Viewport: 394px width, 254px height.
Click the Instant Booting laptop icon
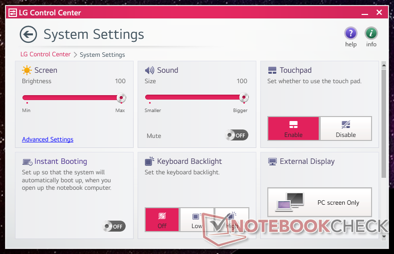coord(27,162)
